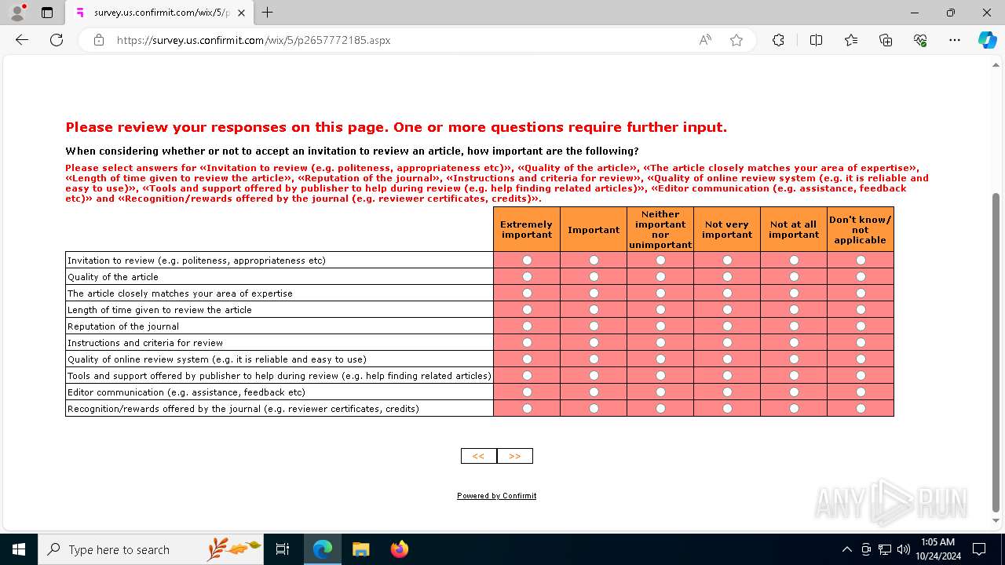Rate Tools and support offered as Important
Image resolution: width=1005 pixels, height=565 pixels.
tap(594, 375)
